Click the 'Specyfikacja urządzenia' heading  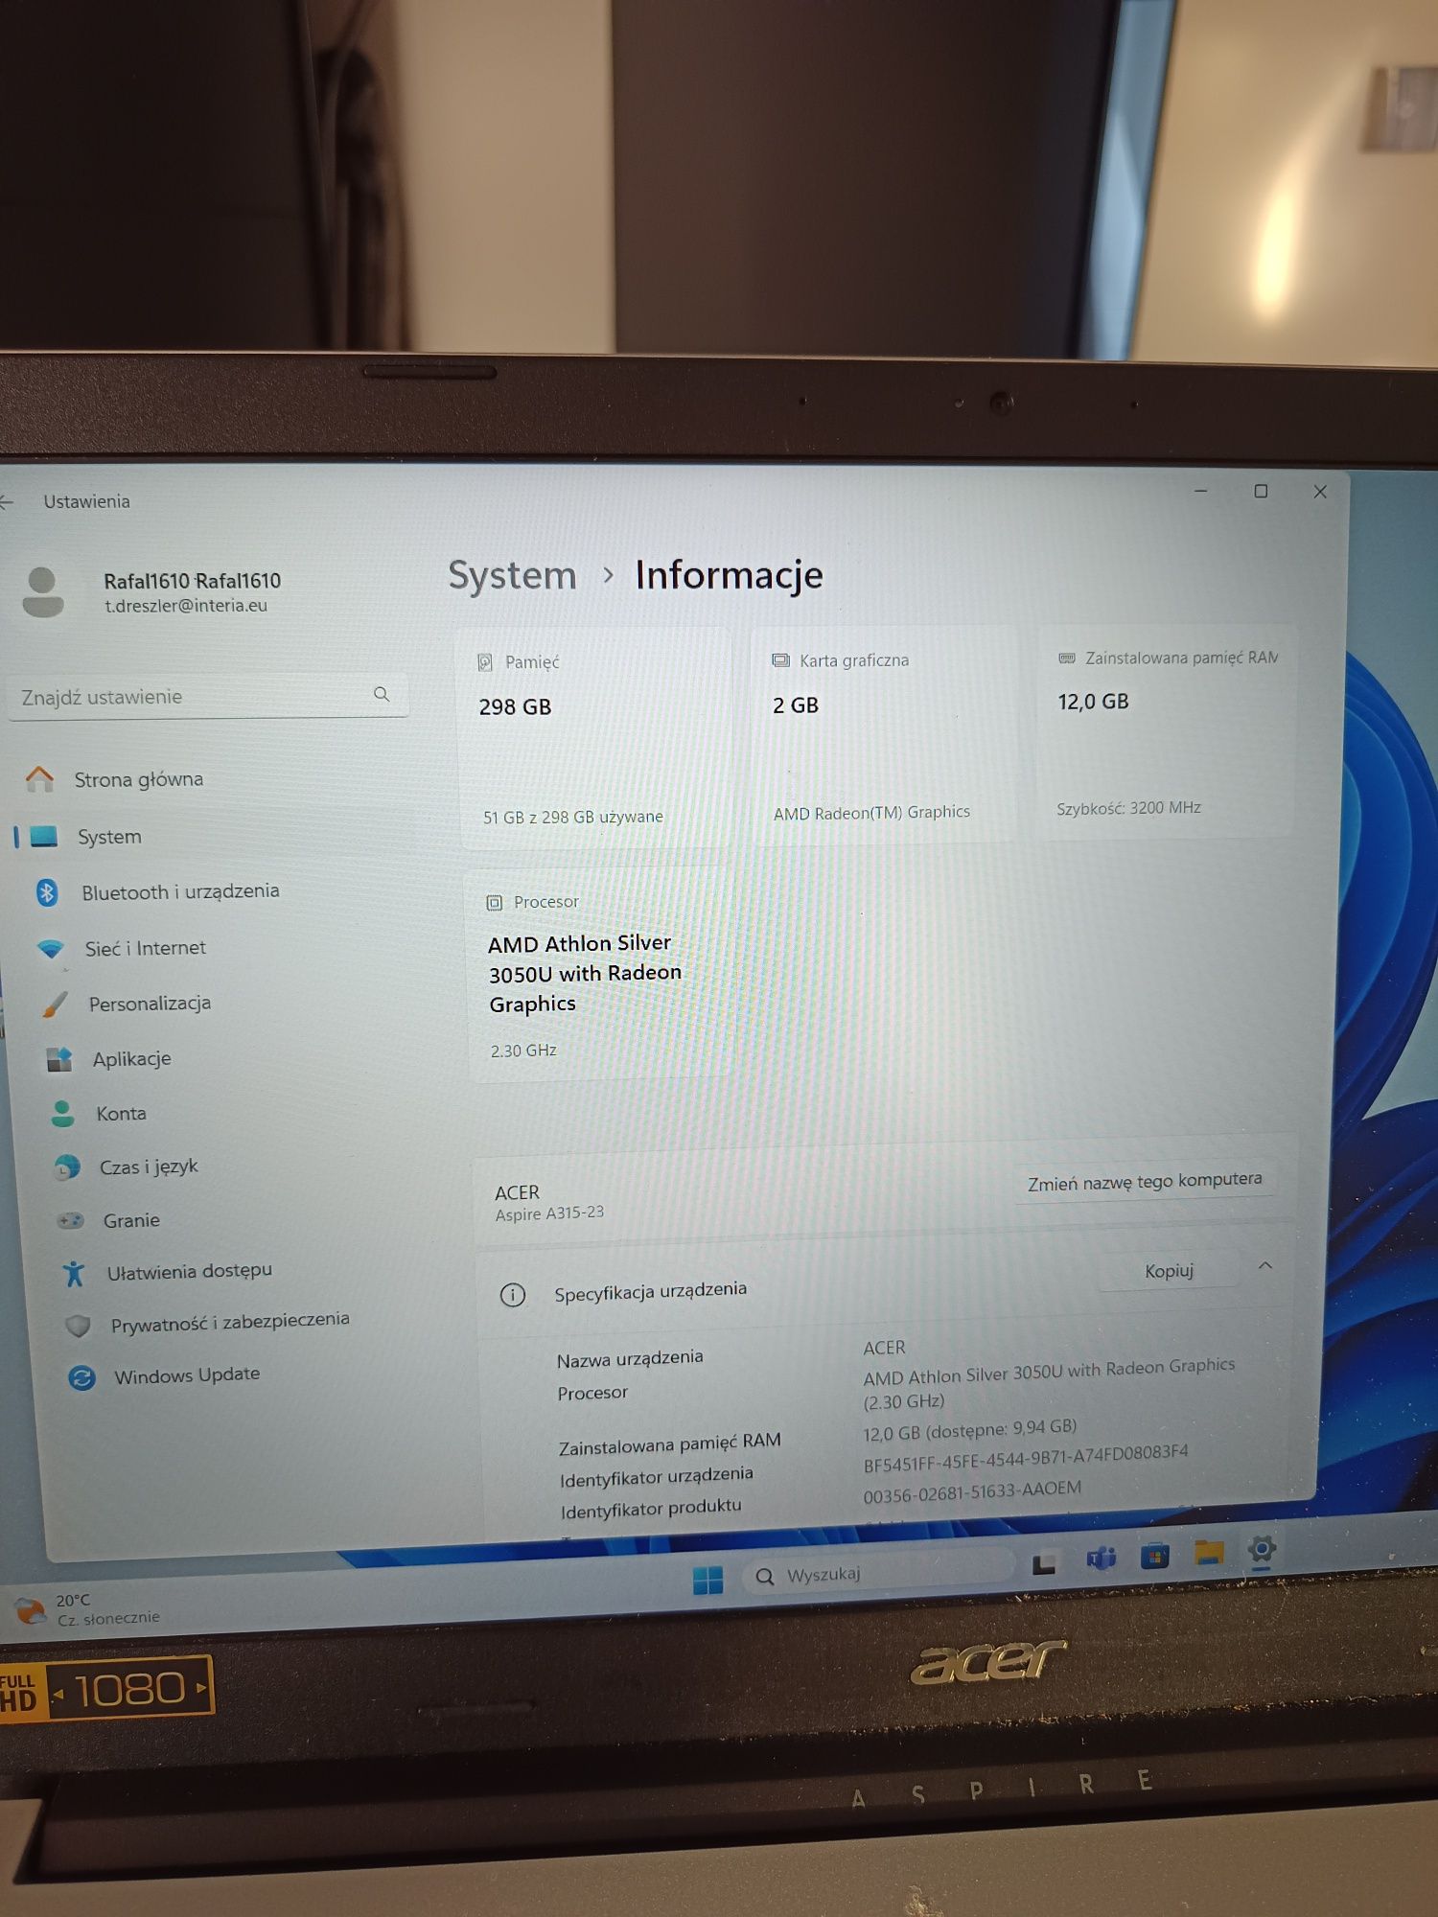point(650,1291)
